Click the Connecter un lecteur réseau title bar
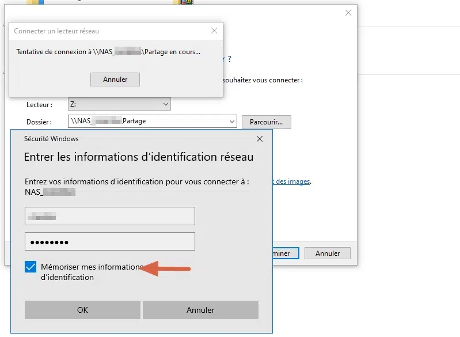Screen dimensions: 460x337 pos(86,31)
